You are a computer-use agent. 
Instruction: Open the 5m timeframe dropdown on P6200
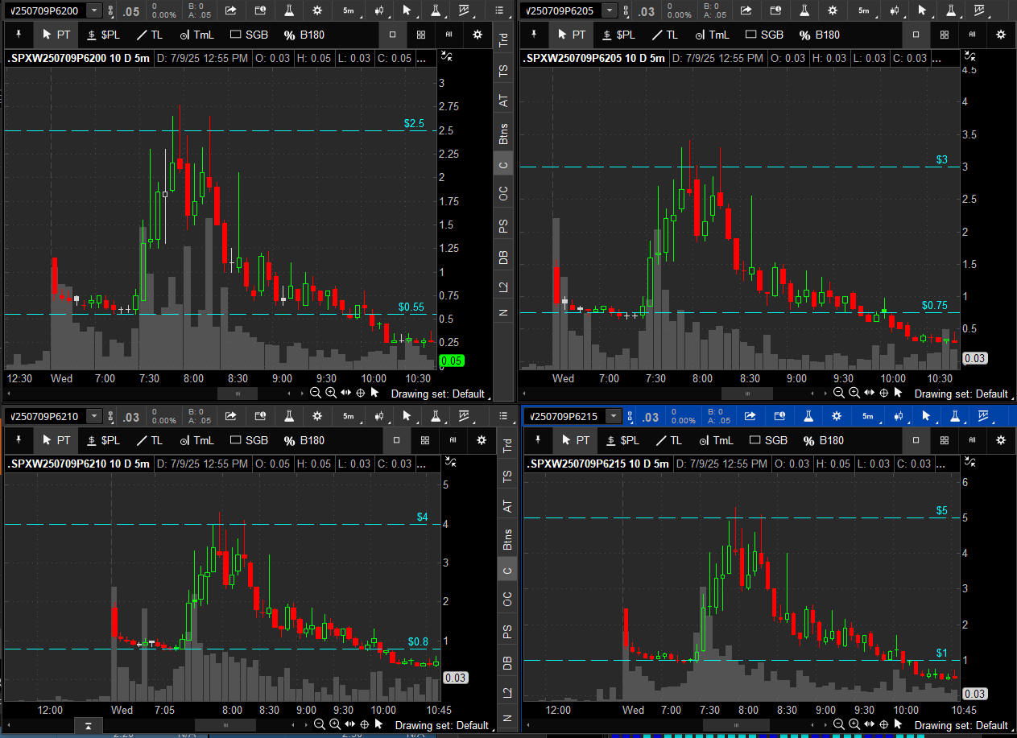point(348,10)
